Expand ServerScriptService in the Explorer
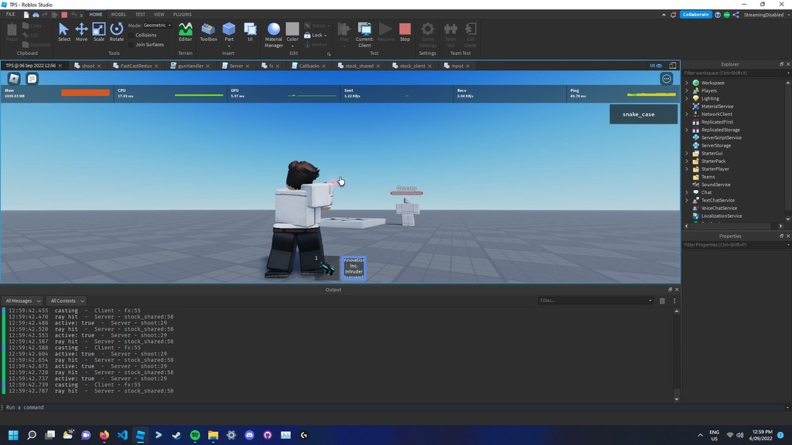This screenshot has height=445, width=792. (687, 138)
